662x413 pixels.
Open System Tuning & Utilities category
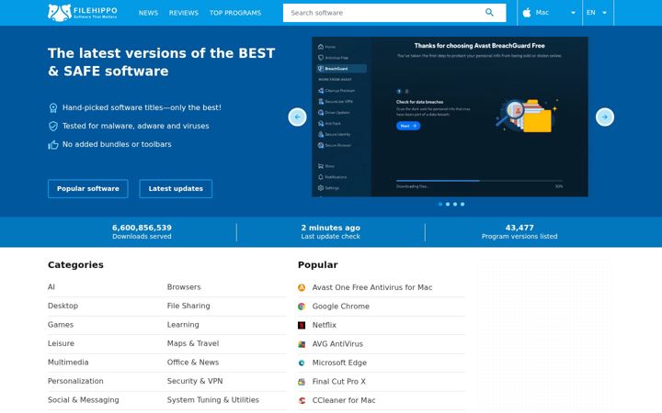pos(212,400)
